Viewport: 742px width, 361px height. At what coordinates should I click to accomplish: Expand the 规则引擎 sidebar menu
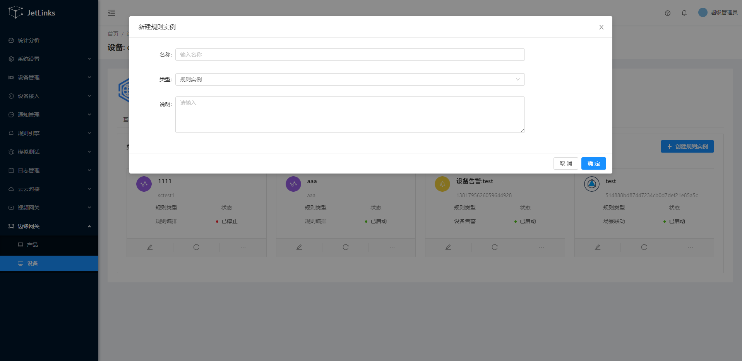pos(49,133)
